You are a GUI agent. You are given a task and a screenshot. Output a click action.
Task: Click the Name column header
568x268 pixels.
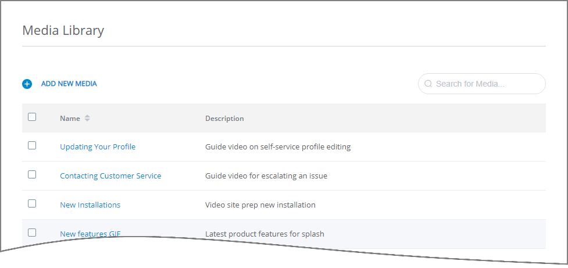(70, 119)
